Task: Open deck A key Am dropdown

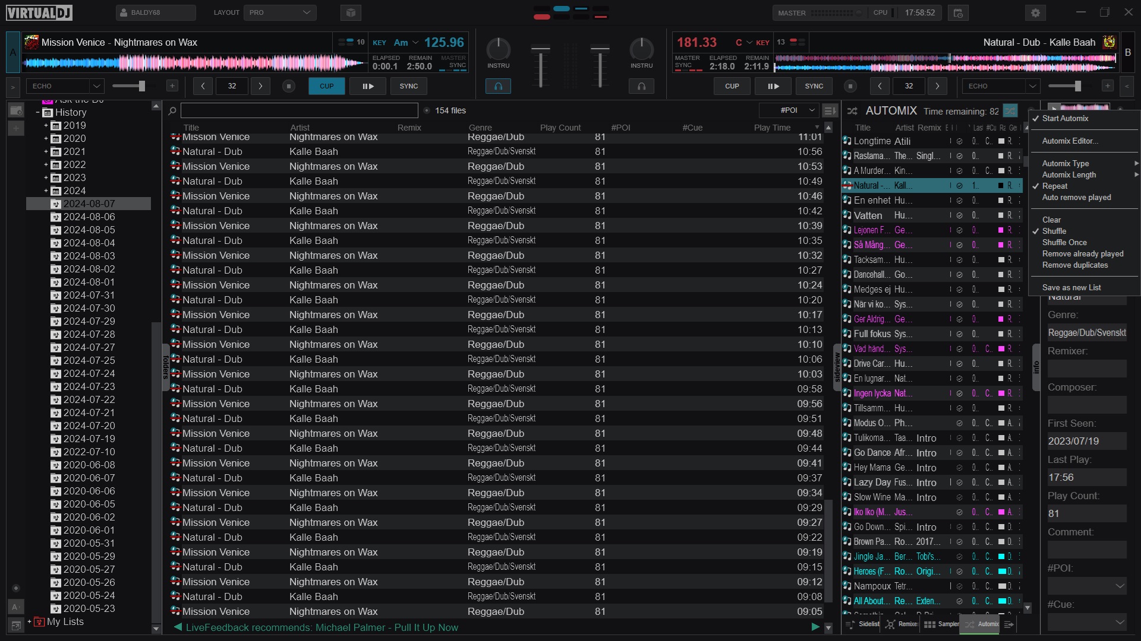Action: [406, 43]
